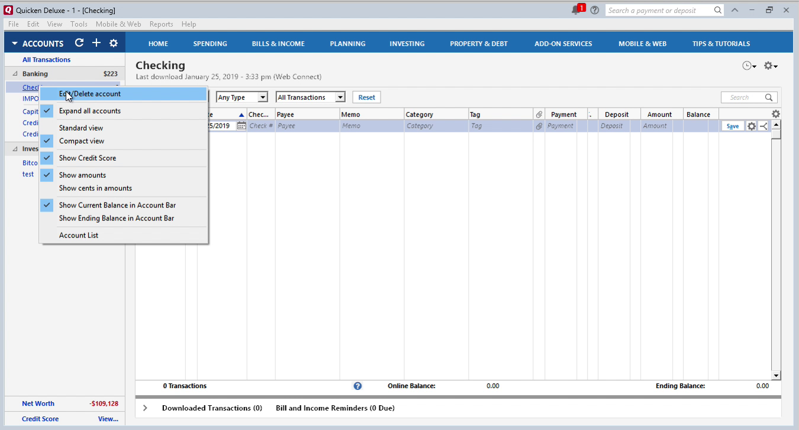Collapse the Banking section

coord(15,74)
